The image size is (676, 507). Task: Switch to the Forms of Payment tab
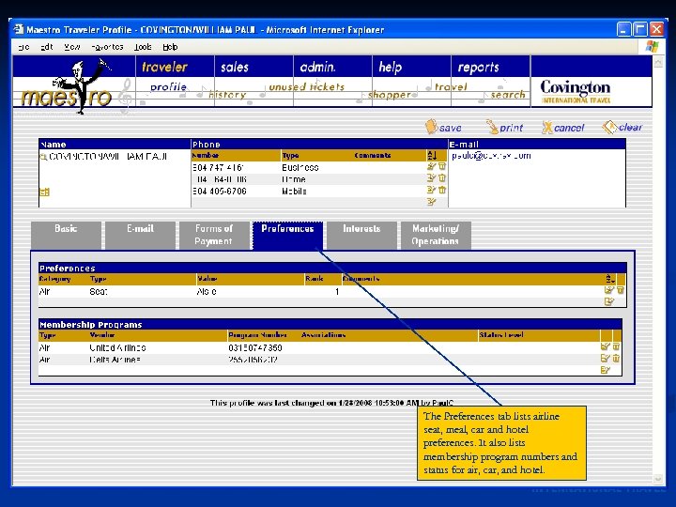tap(214, 235)
